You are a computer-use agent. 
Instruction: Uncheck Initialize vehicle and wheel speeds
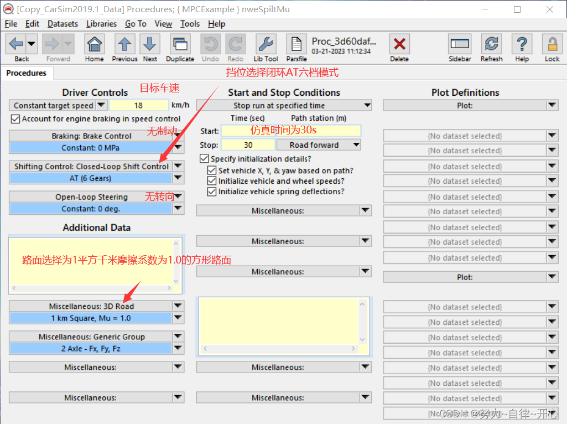211,182
